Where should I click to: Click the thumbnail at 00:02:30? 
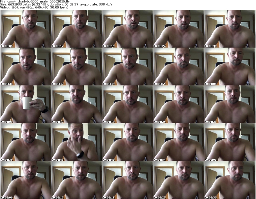tap(230, 180)
